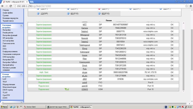Click the GSM15 signal strength icon

pos(67,89)
